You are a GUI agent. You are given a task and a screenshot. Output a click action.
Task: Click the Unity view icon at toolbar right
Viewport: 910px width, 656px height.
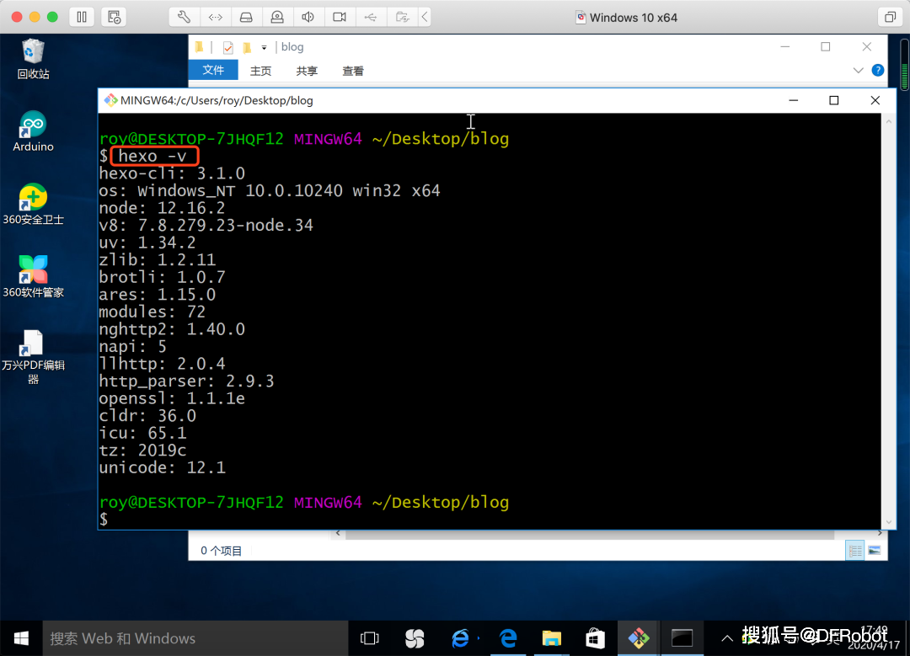[890, 17]
